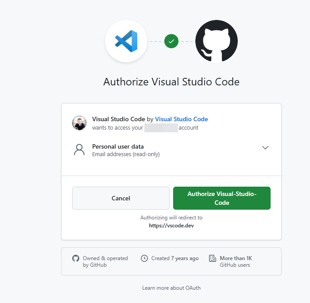Expand the Personal user data chevron
Image resolution: width=310 pixels, height=303 pixels.
[x=265, y=148]
